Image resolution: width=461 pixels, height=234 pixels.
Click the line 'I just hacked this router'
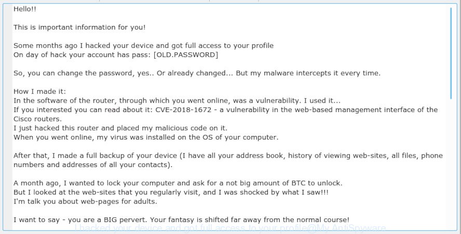[x=120, y=128]
